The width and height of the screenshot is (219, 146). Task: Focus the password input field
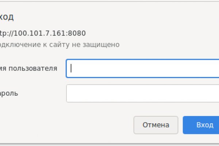(x=142, y=93)
